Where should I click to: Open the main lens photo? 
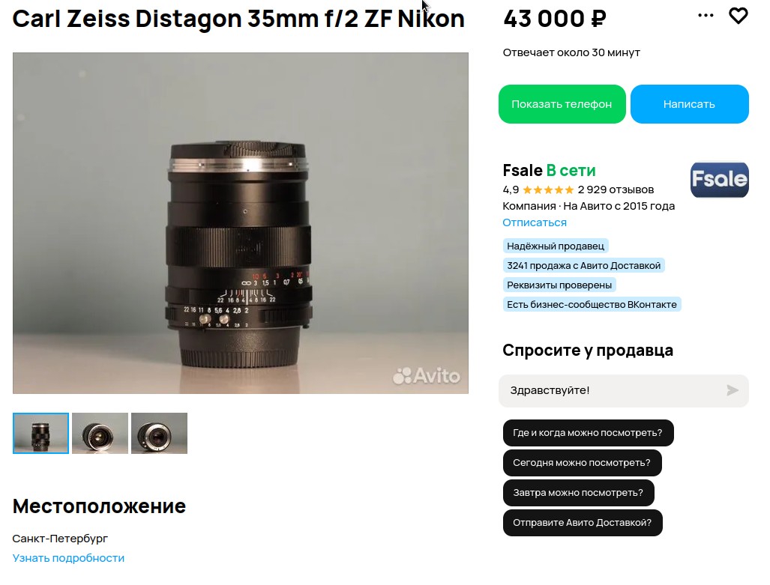tap(241, 223)
